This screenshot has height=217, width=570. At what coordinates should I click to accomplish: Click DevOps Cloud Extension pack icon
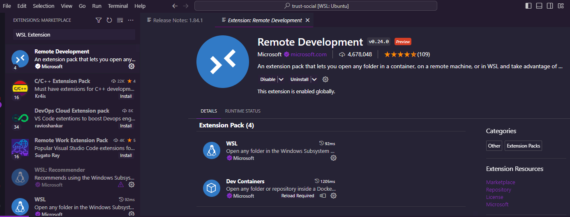[x=20, y=118]
